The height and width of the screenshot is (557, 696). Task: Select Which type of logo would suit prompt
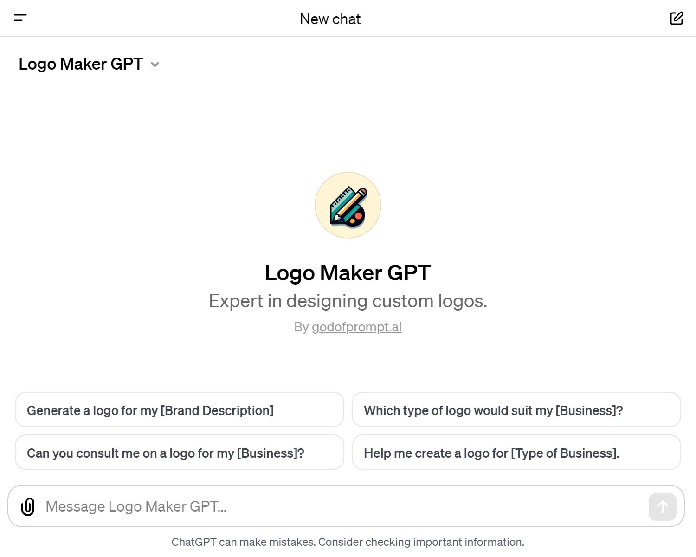(516, 410)
